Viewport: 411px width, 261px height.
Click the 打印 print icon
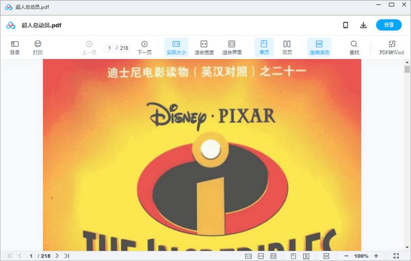[x=38, y=47]
